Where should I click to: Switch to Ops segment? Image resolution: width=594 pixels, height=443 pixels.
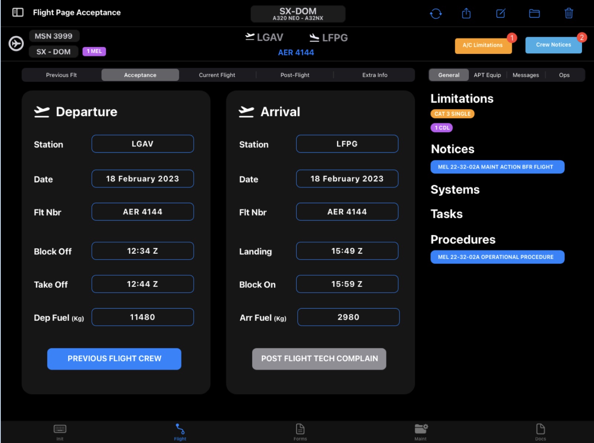coord(564,75)
